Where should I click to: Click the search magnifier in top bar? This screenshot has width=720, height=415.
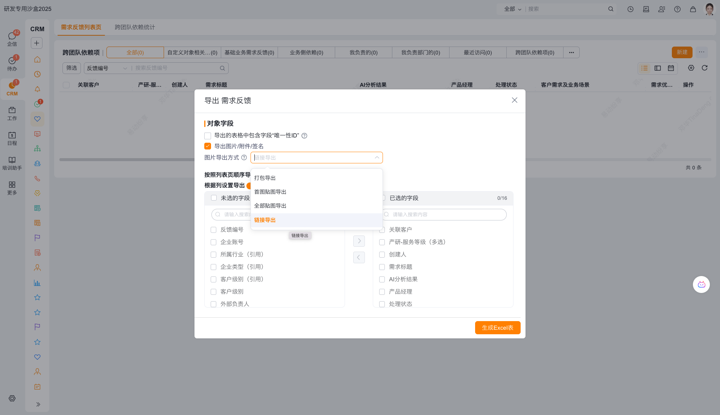coord(611,9)
